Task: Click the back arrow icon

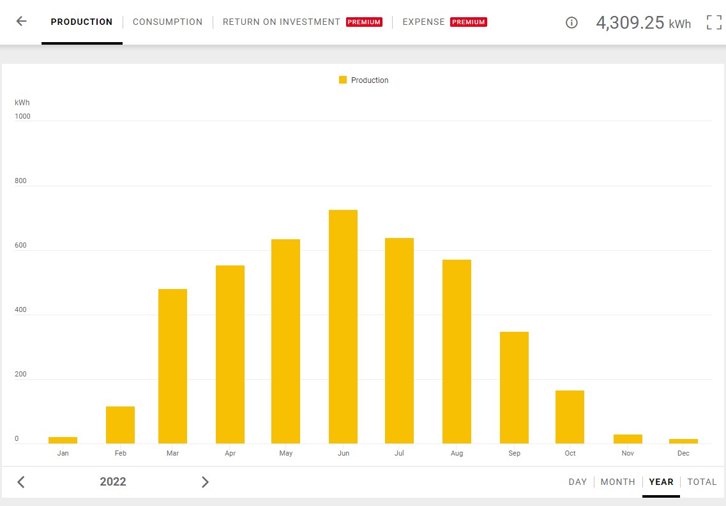Action: [x=22, y=22]
